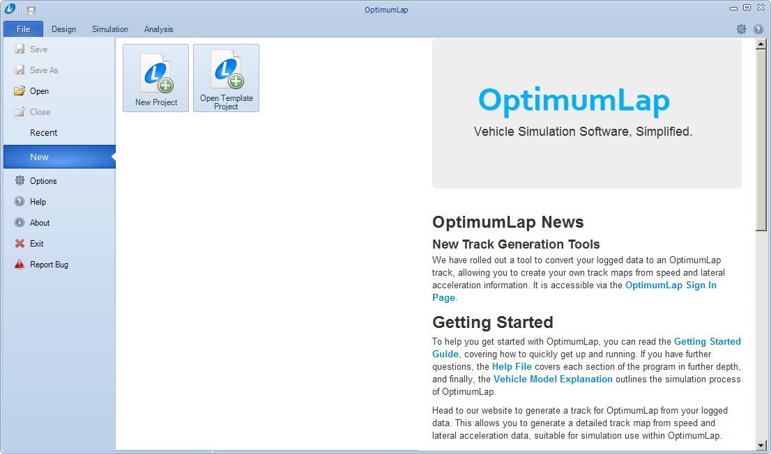Click the OptimumLap banner logo text
The image size is (771, 454).
click(x=574, y=100)
